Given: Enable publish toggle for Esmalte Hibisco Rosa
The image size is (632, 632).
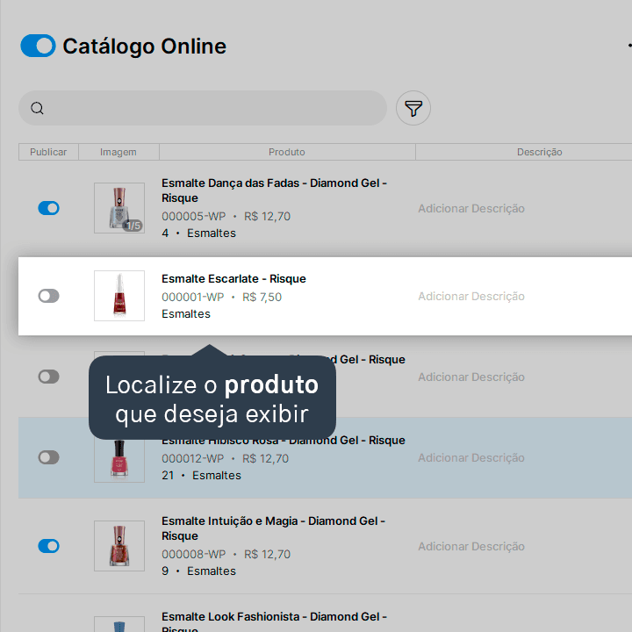Looking at the screenshot, I should pyautogui.click(x=49, y=457).
